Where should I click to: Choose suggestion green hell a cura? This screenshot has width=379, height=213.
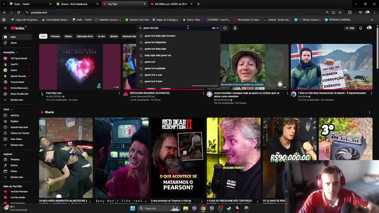pyautogui.click(x=178, y=75)
